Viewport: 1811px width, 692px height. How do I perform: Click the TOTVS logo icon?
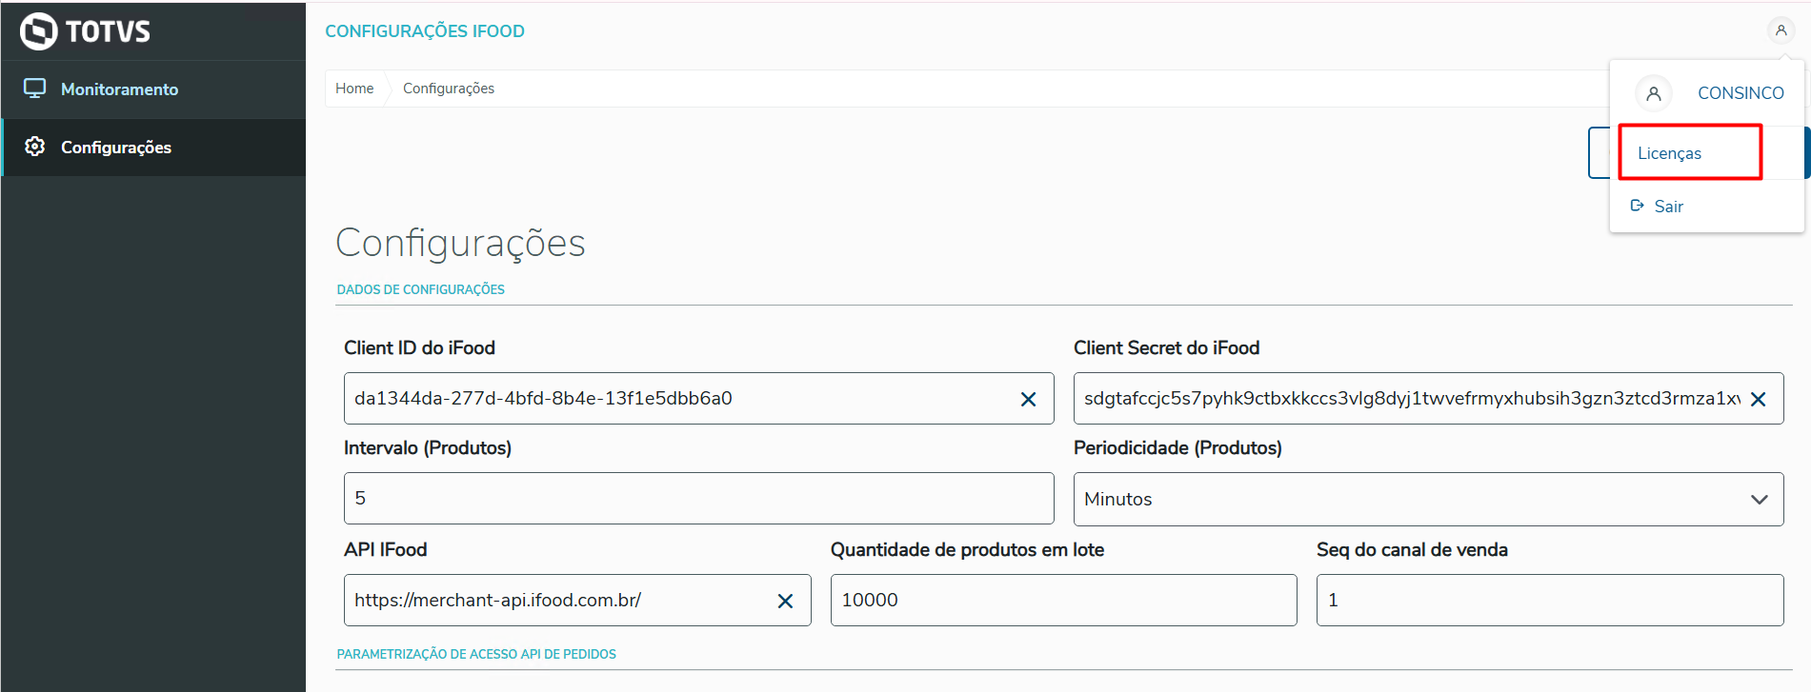tap(39, 31)
